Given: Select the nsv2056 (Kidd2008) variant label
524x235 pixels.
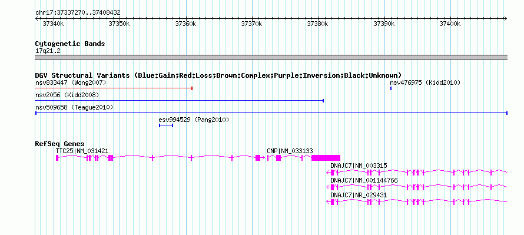Looking at the screenshot, I should tap(67, 95).
